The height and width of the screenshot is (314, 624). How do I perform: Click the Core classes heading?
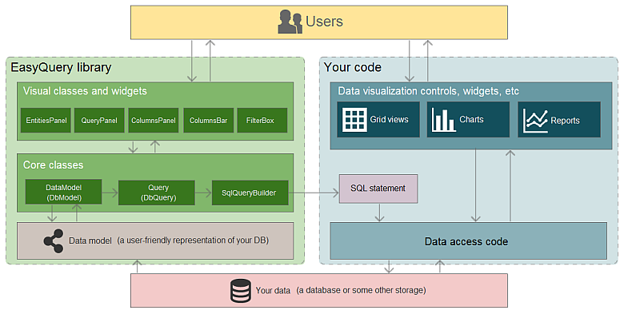(x=54, y=165)
